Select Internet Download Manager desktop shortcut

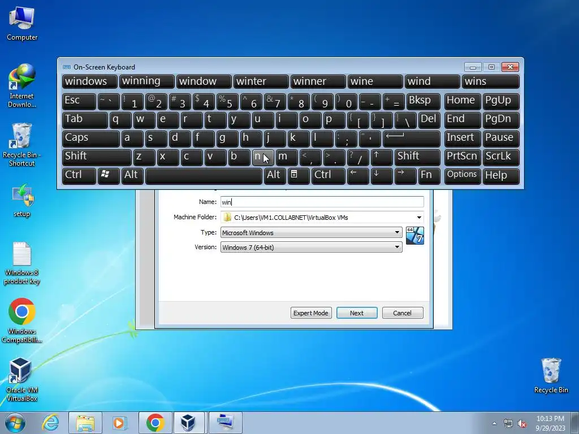point(22,86)
